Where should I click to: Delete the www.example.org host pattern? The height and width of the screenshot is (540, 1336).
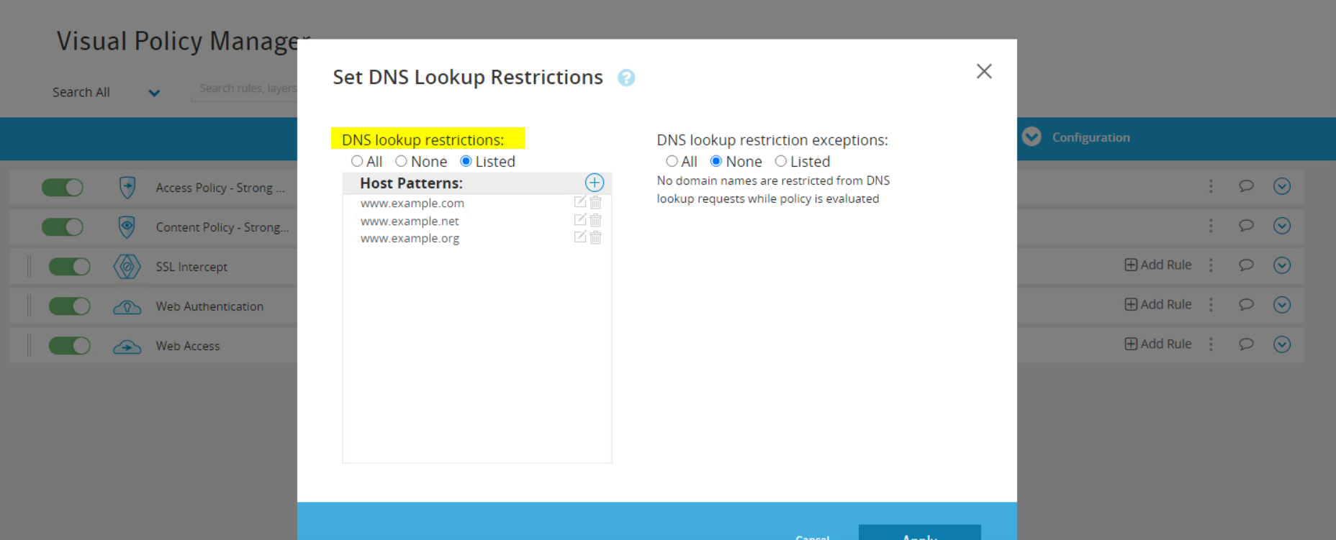tap(596, 237)
